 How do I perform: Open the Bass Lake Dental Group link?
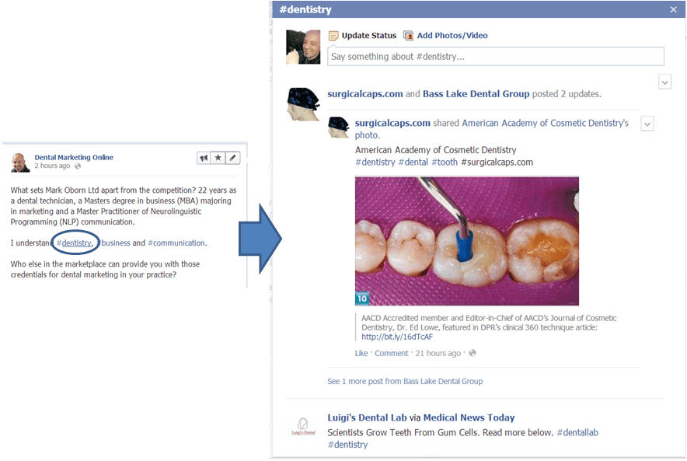(476, 94)
